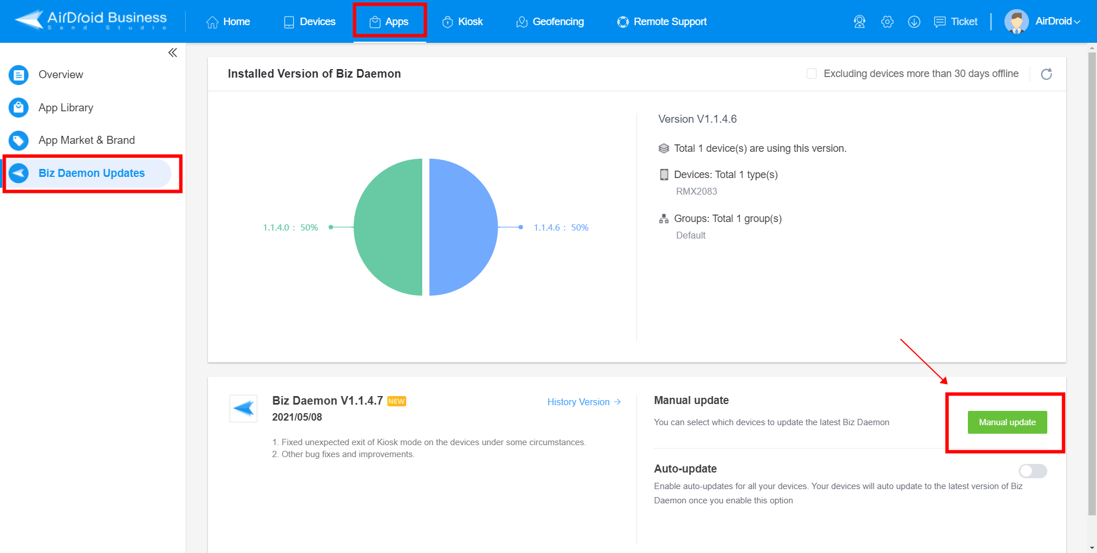Click the App Library sidebar icon
1097x553 pixels.
pos(19,107)
